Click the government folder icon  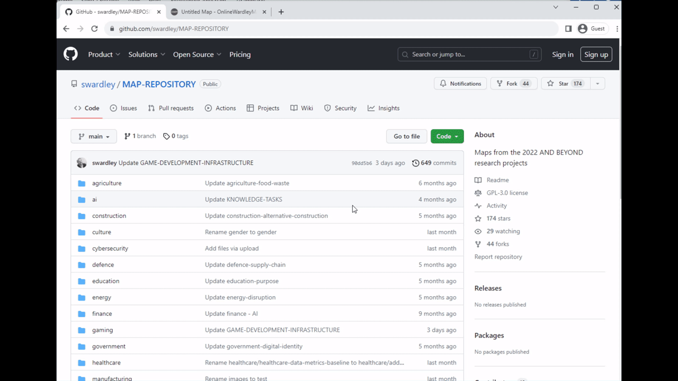point(82,347)
